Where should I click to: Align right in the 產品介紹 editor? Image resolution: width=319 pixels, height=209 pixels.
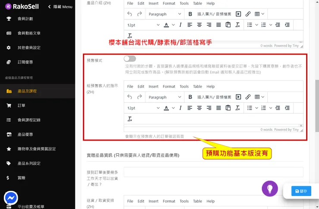(x=209, y=25)
